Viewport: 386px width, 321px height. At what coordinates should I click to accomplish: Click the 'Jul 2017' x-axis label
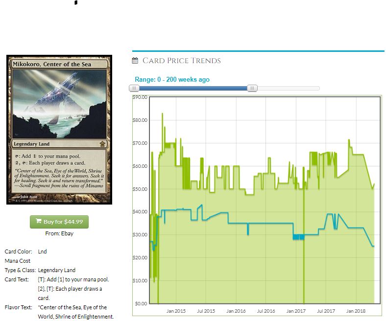[x=326, y=311]
